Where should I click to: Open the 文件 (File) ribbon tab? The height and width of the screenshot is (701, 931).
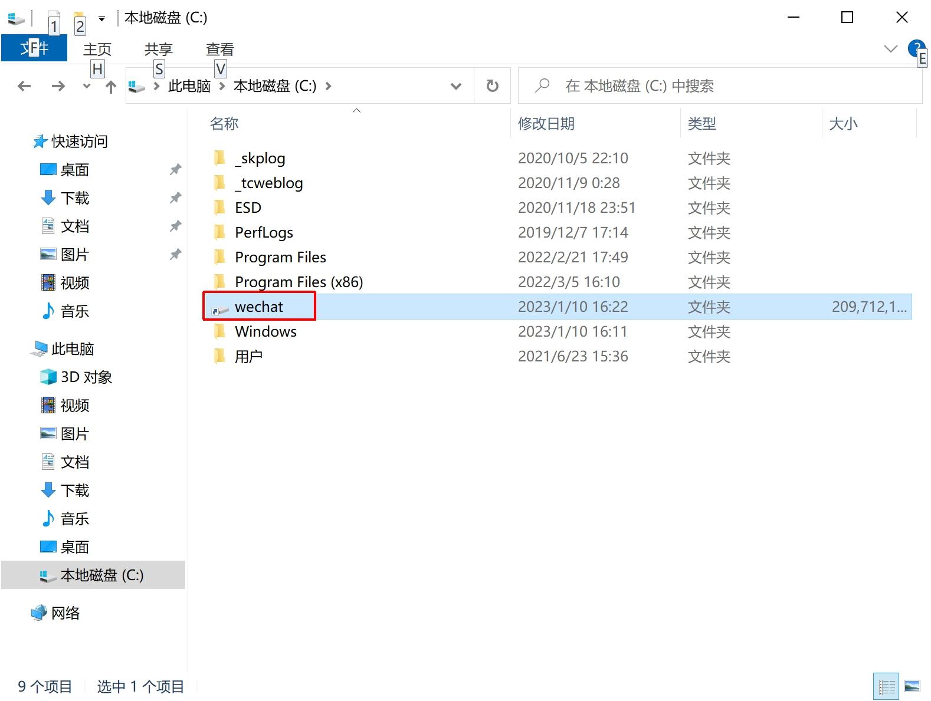point(34,48)
